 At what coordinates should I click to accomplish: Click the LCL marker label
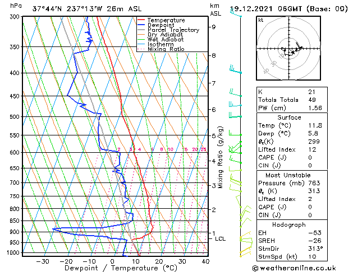point(220,239)
